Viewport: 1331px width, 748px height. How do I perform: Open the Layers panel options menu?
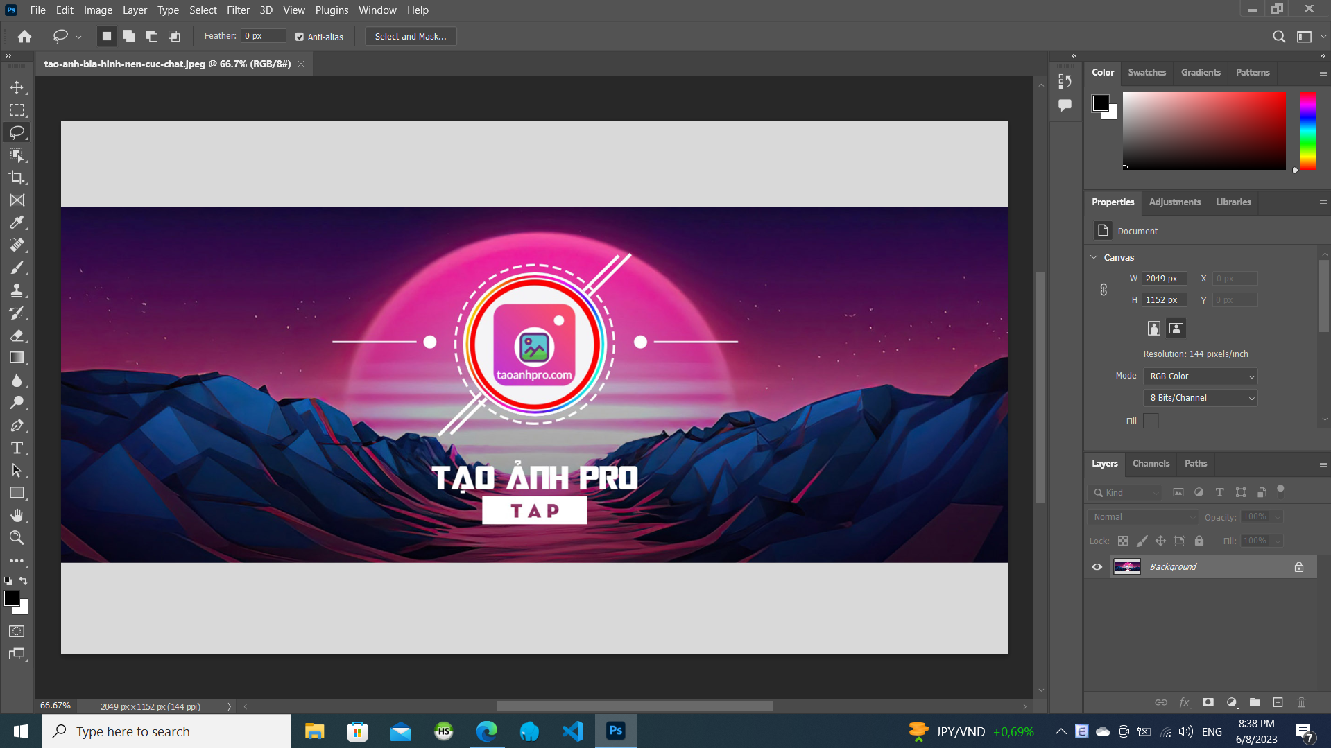[1323, 464]
